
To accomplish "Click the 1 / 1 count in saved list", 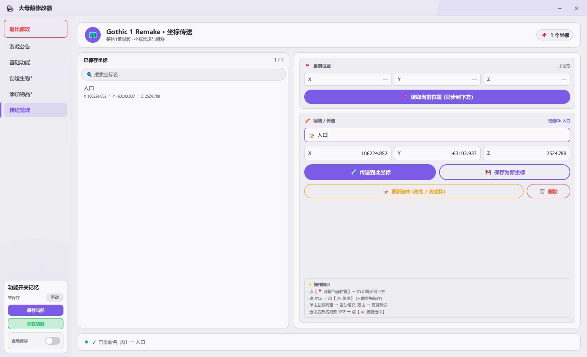I will 278,60.
